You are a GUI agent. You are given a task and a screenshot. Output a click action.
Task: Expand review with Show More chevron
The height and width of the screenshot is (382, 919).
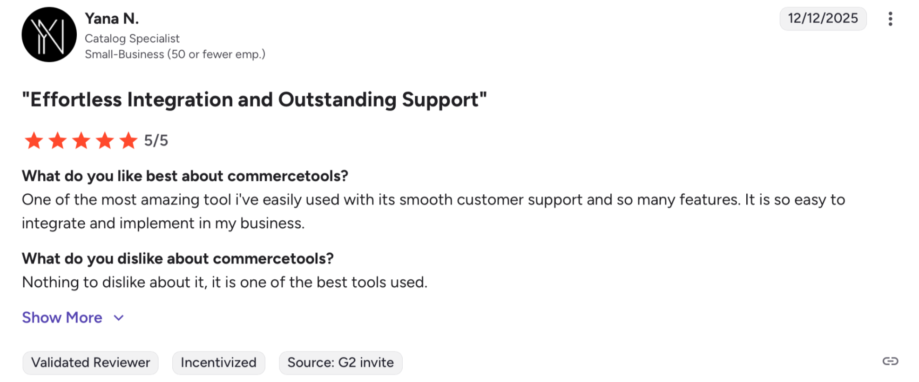(x=119, y=318)
